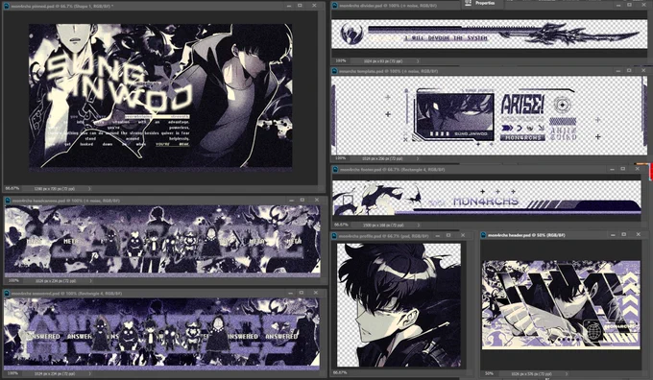Click the file icon of answered.psd window
653x380 pixels.
click(x=8, y=294)
